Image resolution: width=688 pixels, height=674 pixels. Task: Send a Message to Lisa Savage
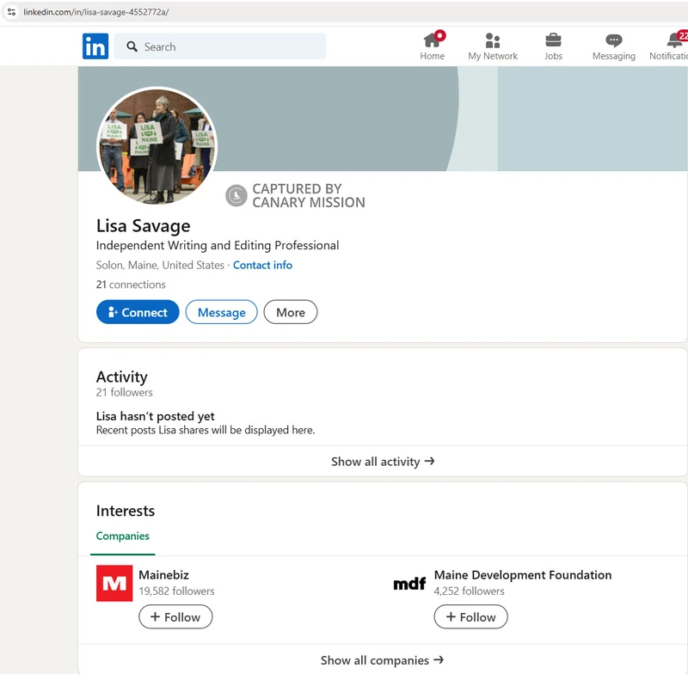221,312
